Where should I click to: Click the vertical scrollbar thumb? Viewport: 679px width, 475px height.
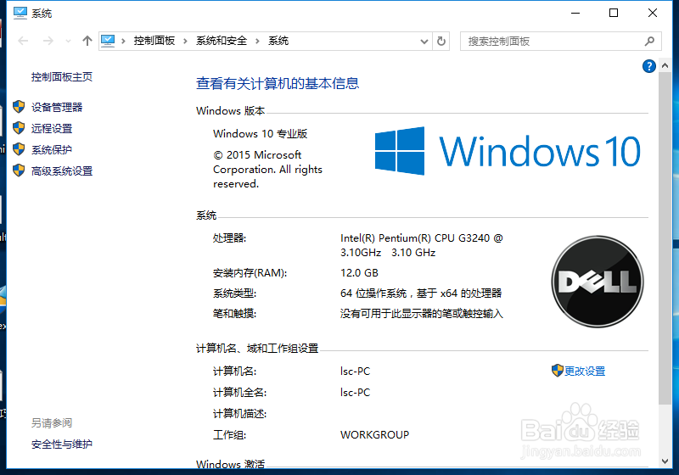click(x=665, y=238)
